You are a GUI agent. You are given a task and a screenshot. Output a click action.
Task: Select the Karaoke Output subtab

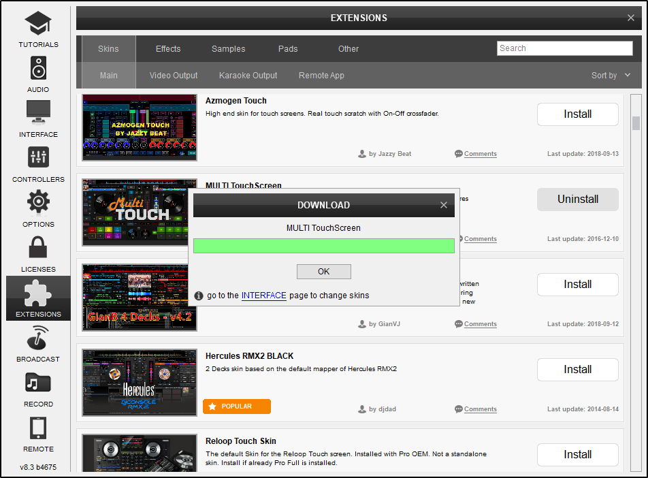[x=248, y=76]
